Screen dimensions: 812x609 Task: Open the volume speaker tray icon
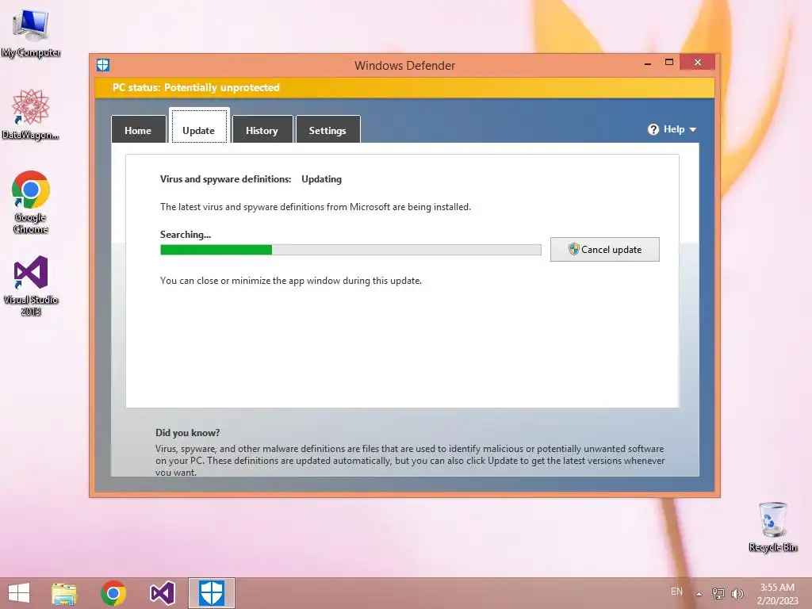click(737, 593)
